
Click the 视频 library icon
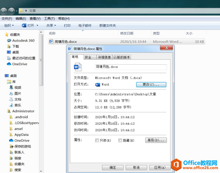pyautogui.click(x=11, y=87)
